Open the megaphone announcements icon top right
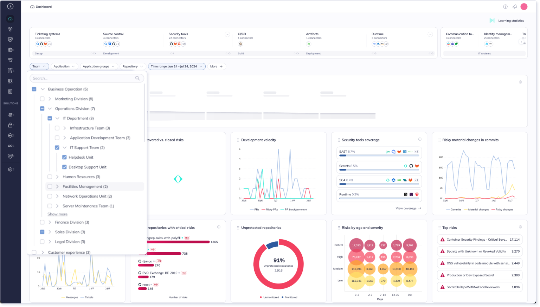Viewport: 540px width, 307px height. [x=515, y=7]
